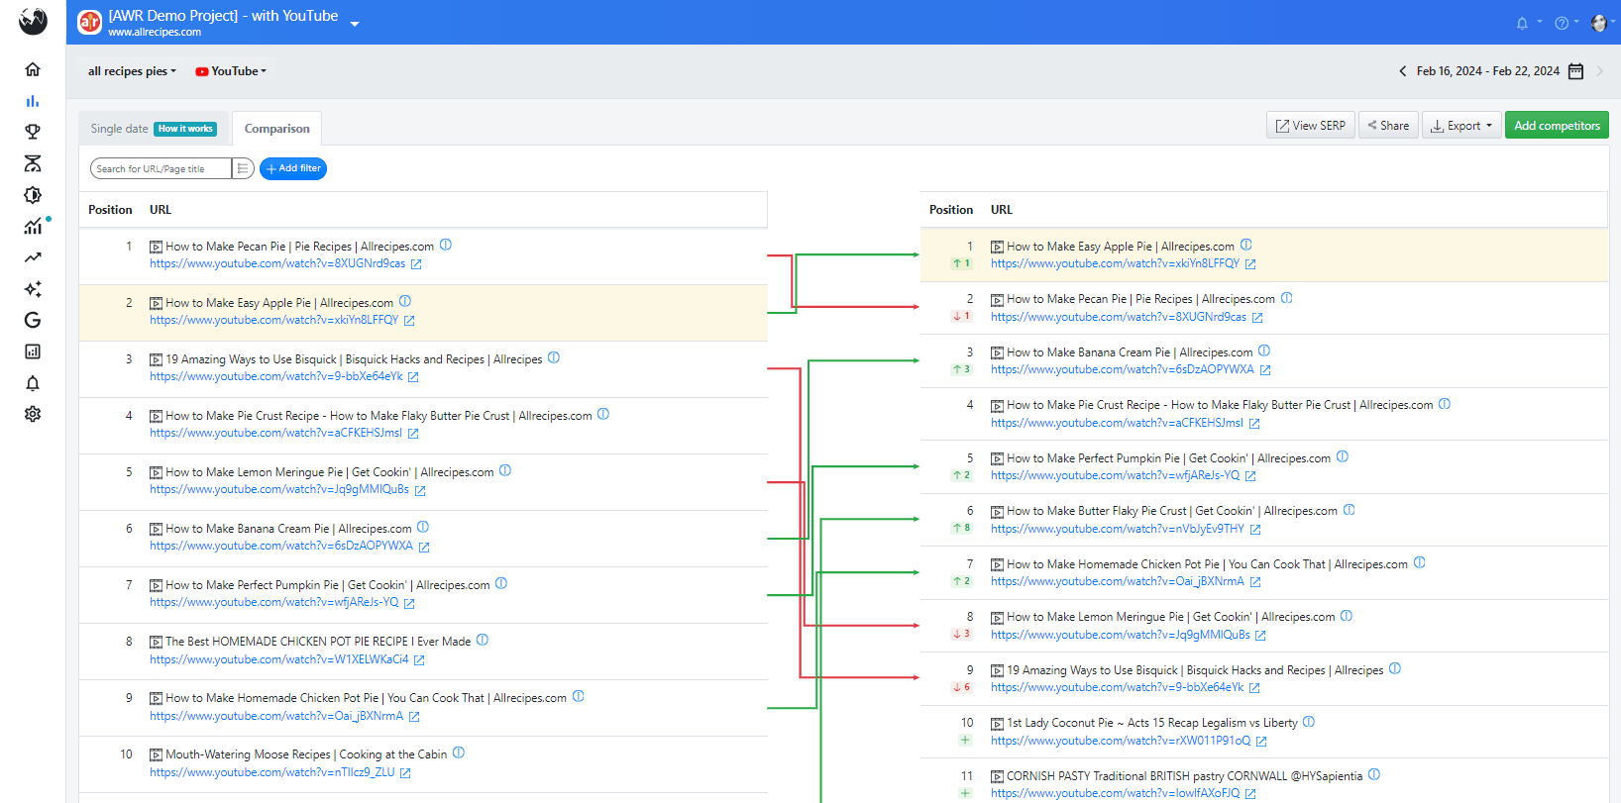
Task: Click the notifications bell in top bar
Action: tap(1522, 23)
